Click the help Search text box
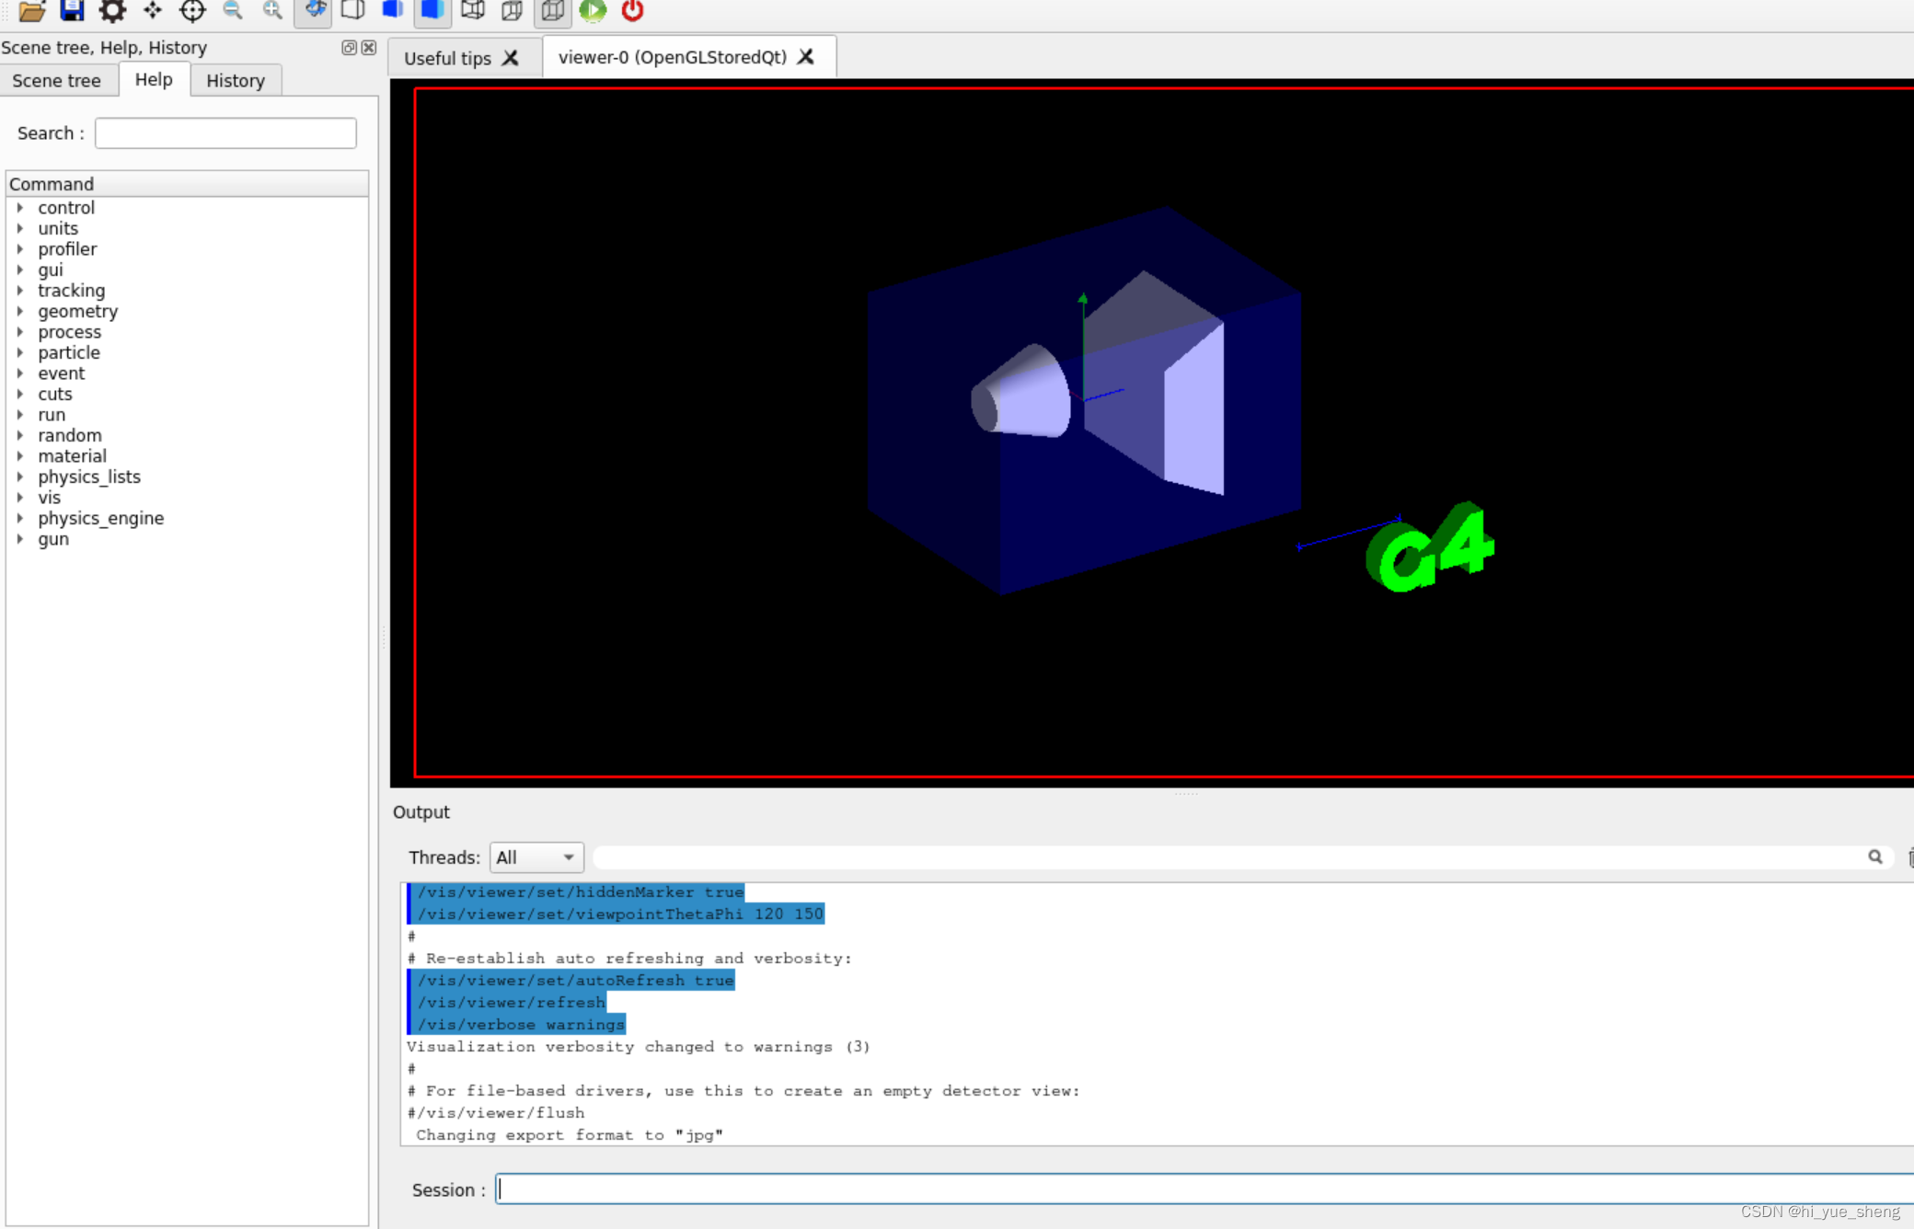The width and height of the screenshot is (1914, 1229). click(225, 133)
